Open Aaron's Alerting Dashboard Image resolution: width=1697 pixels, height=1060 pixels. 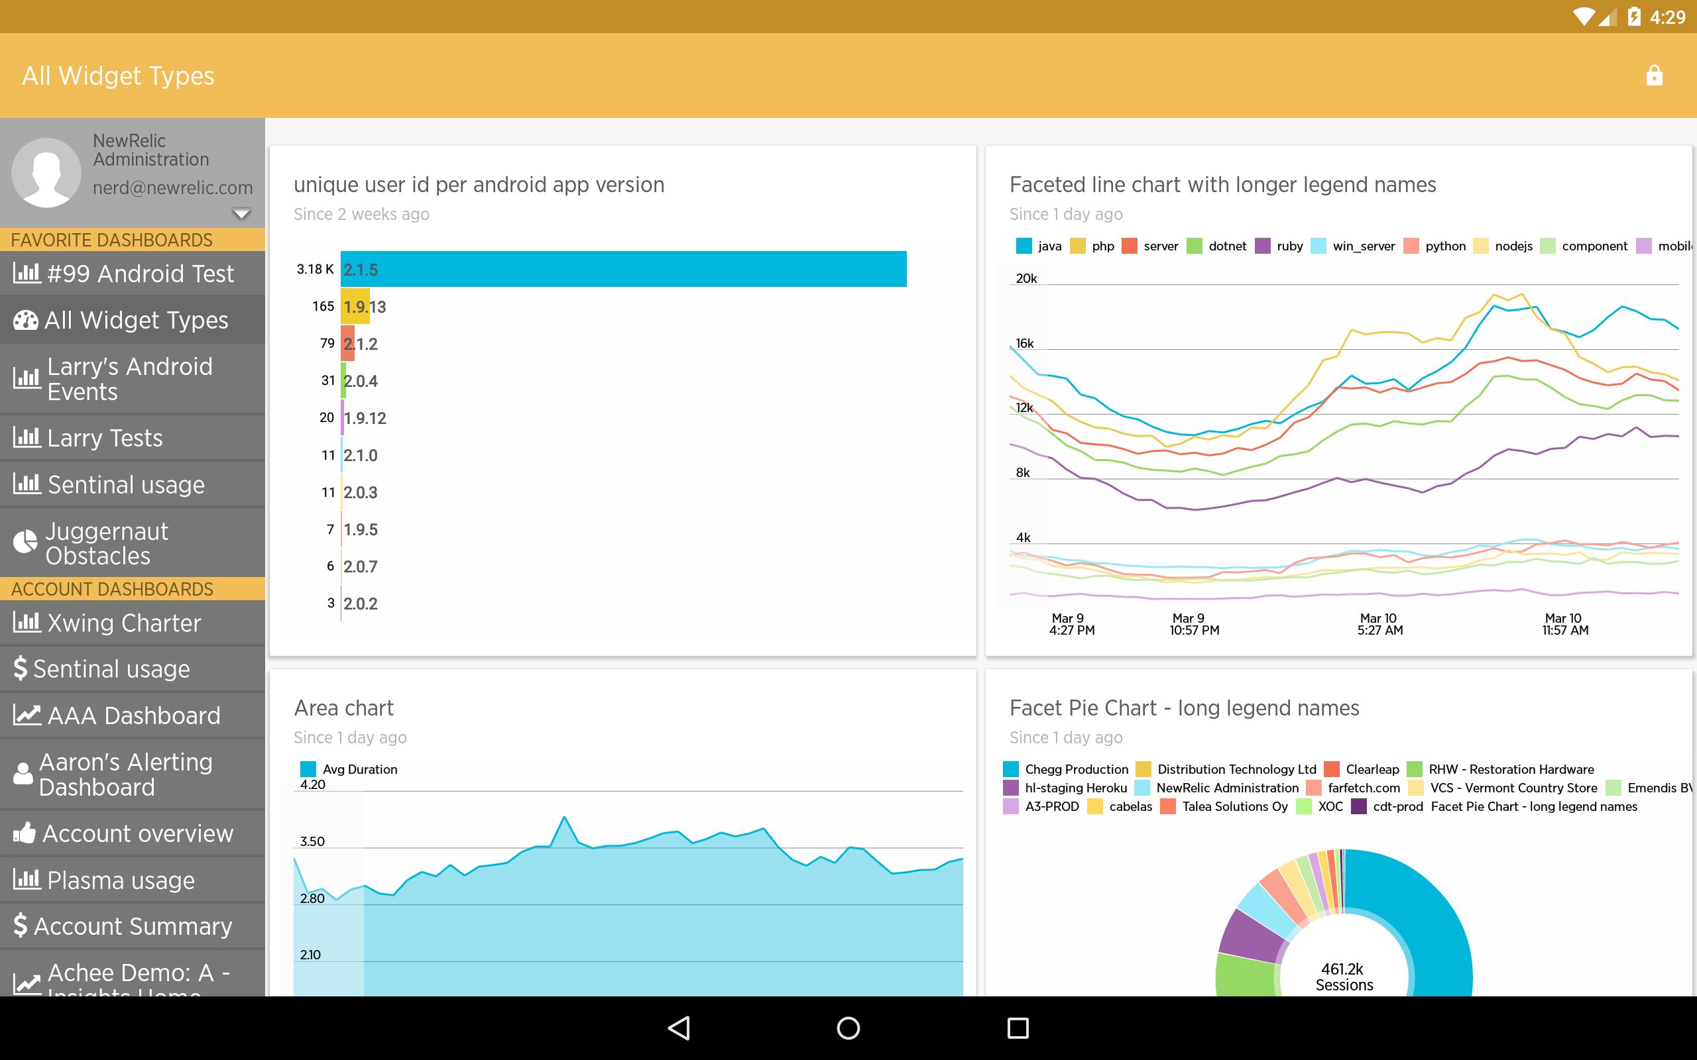(x=133, y=774)
